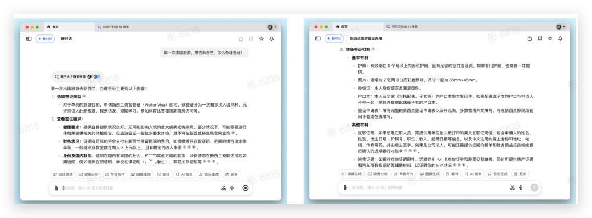Viewport: 592px width, 218px height.
Task: Click the 财务状况 bold text
Action: (71, 142)
